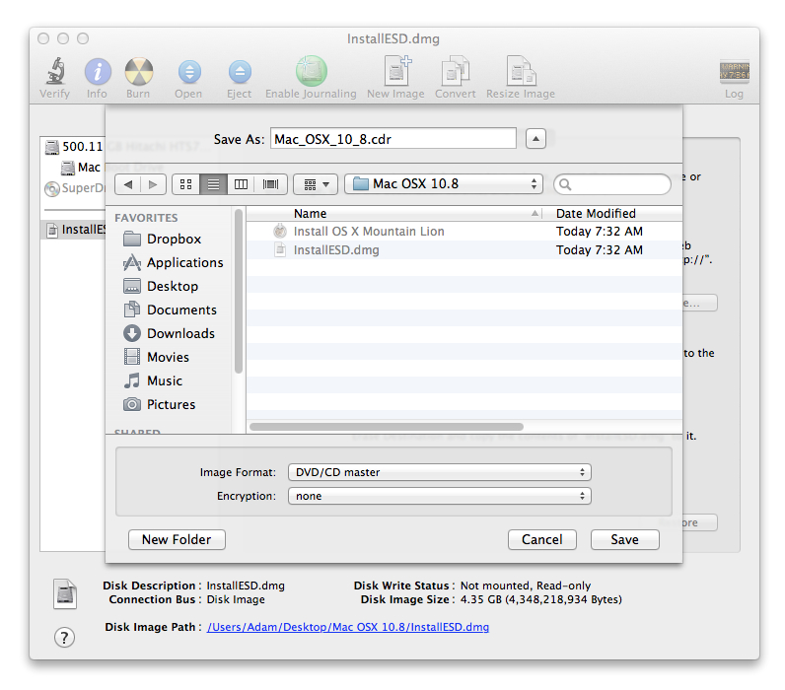This screenshot has height=690, width=785.
Task: Click Enable Journaling icon
Action: click(311, 71)
